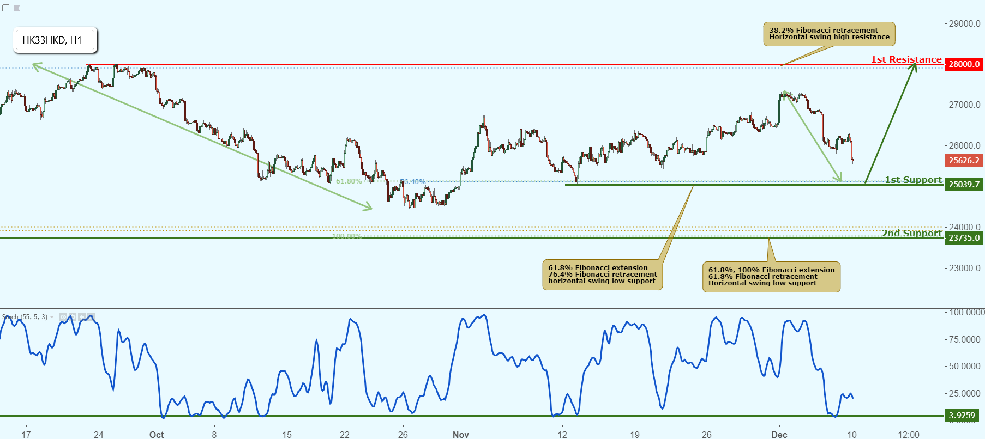
Task: Select the 76.4% Fibonacci retracement callout note
Action: point(602,275)
